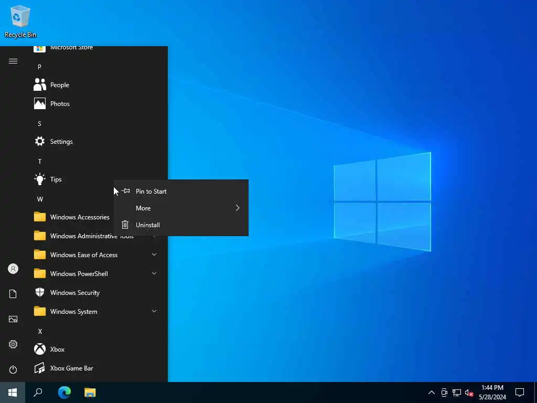Open Pictures from the Start sidebar
This screenshot has width=537, height=403.
[13, 319]
